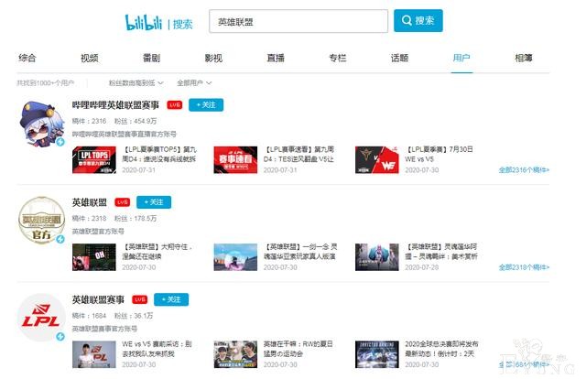This screenshot has height=379, width=586.
Task: Open 灵魂莲华阿狸 video thumbnail
Action: 377,257
